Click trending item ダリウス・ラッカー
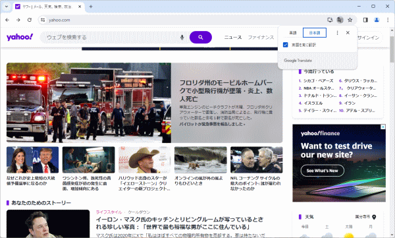Viewport: 395px width, 238px height. [361, 81]
